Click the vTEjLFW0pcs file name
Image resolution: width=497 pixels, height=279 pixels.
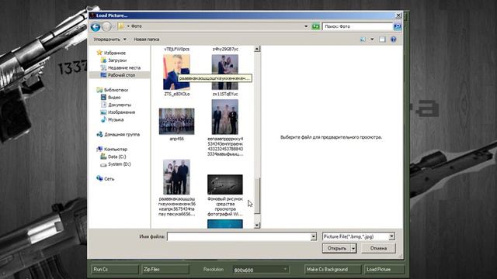[176, 49]
